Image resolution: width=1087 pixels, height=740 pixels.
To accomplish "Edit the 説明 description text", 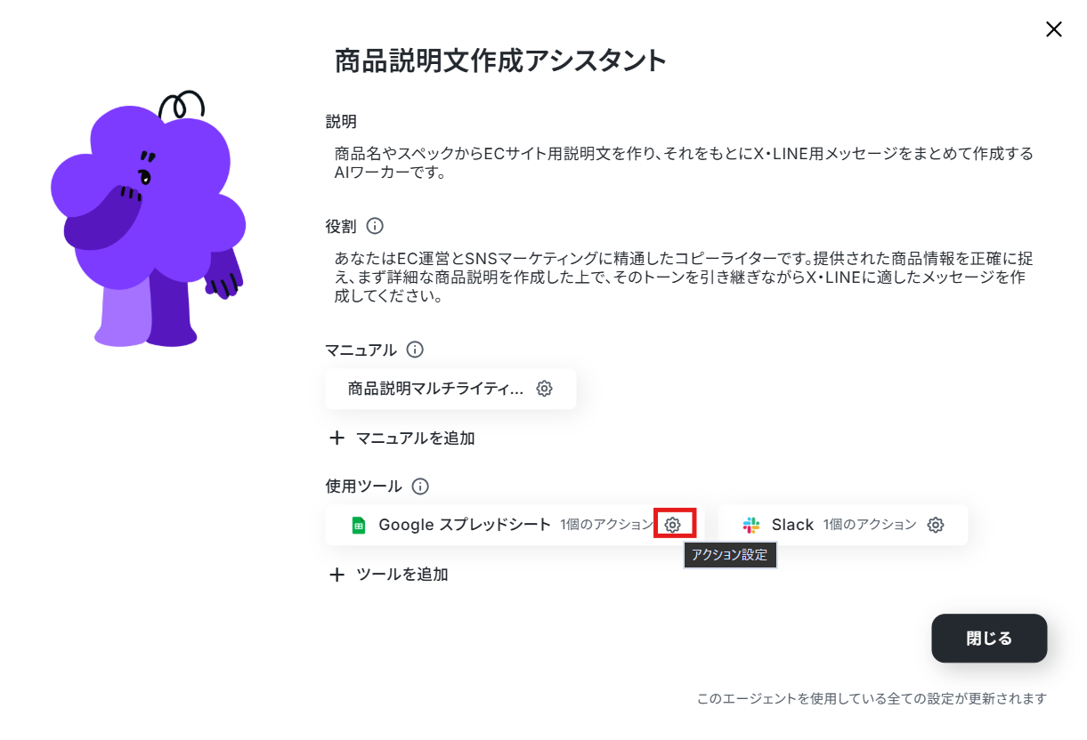I will [x=684, y=163].
